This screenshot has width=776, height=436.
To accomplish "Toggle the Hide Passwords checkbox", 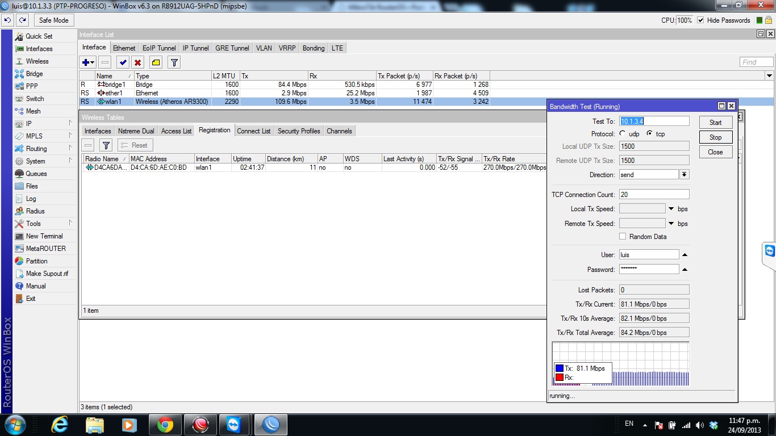I will click(x=700, y=20).
